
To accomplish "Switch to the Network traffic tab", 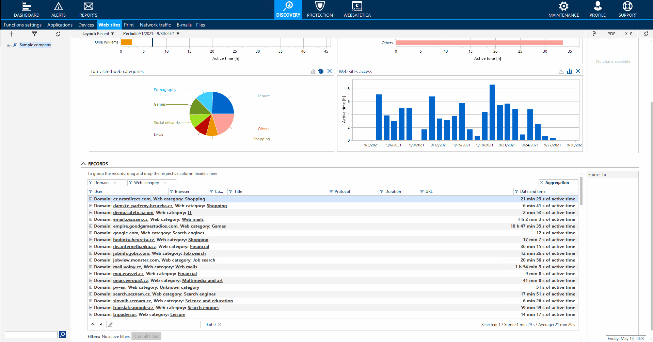I will point(155,25).
